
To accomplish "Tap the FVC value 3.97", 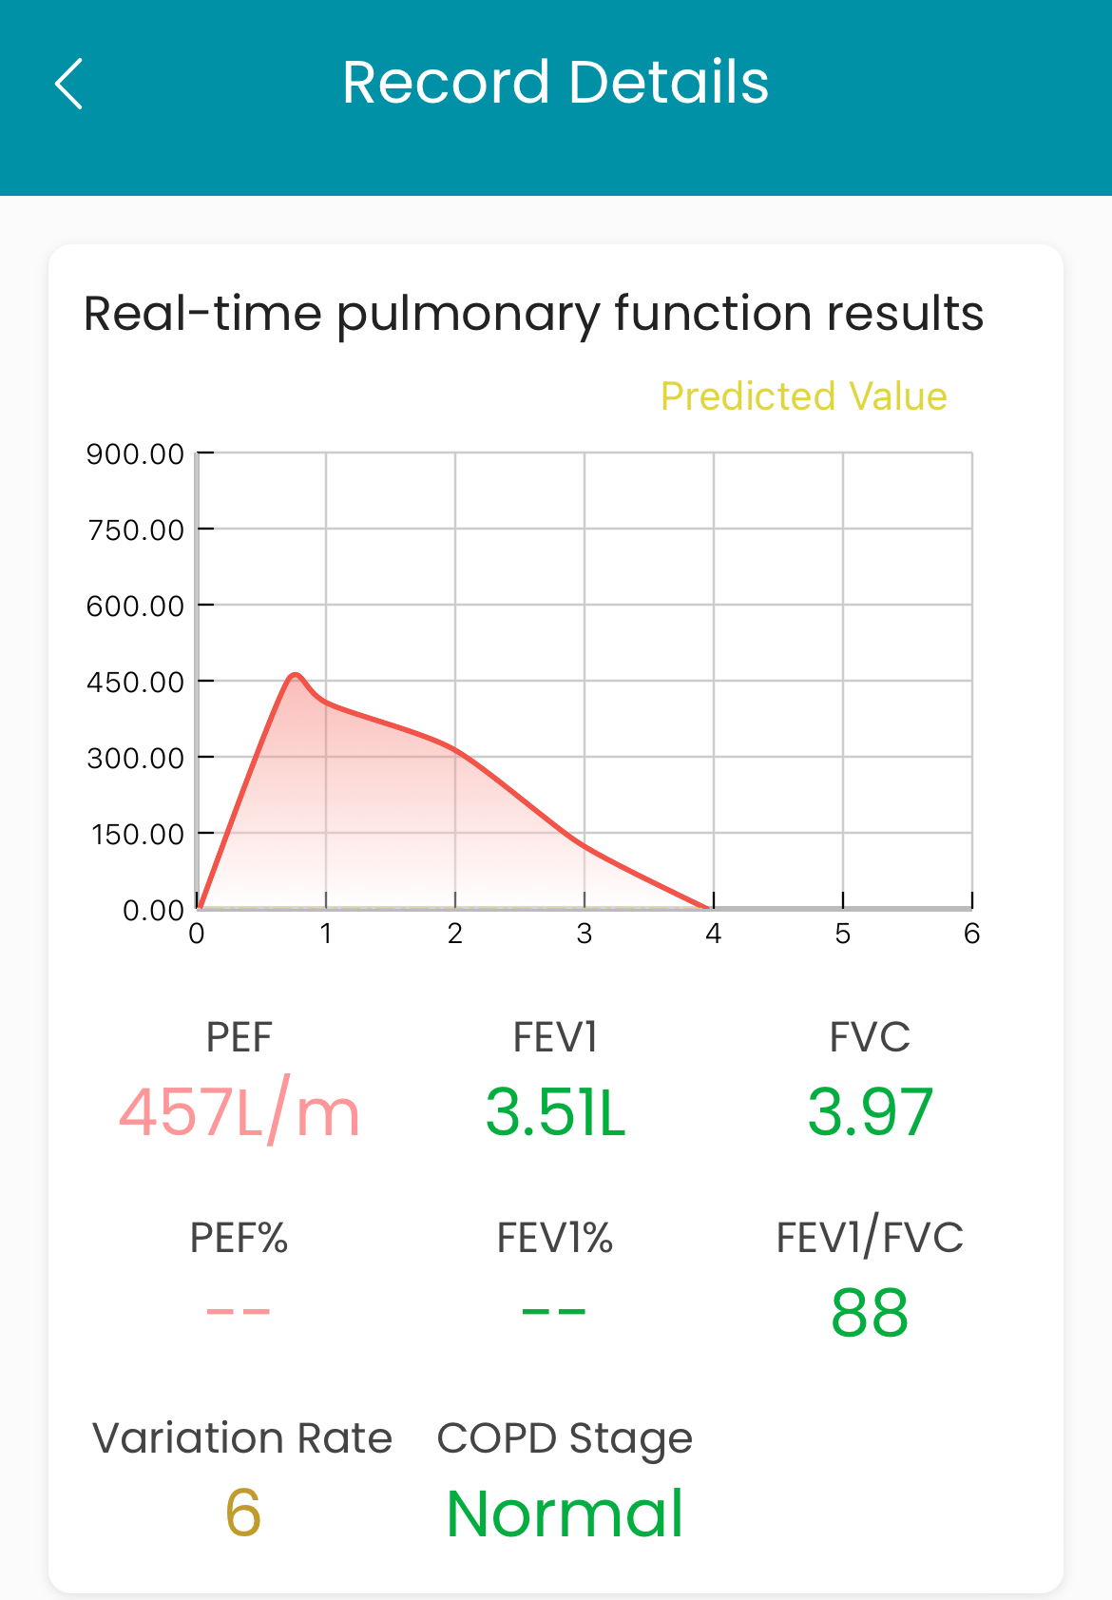I will (x=870, y=1112).
